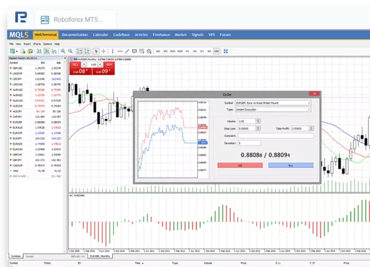This screenshot has height=267, width=370.
Task: Select the M15 timeframe
Action: coord(173,51)
